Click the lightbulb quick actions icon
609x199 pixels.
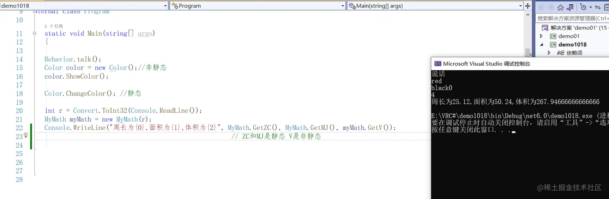pos(25,135)
